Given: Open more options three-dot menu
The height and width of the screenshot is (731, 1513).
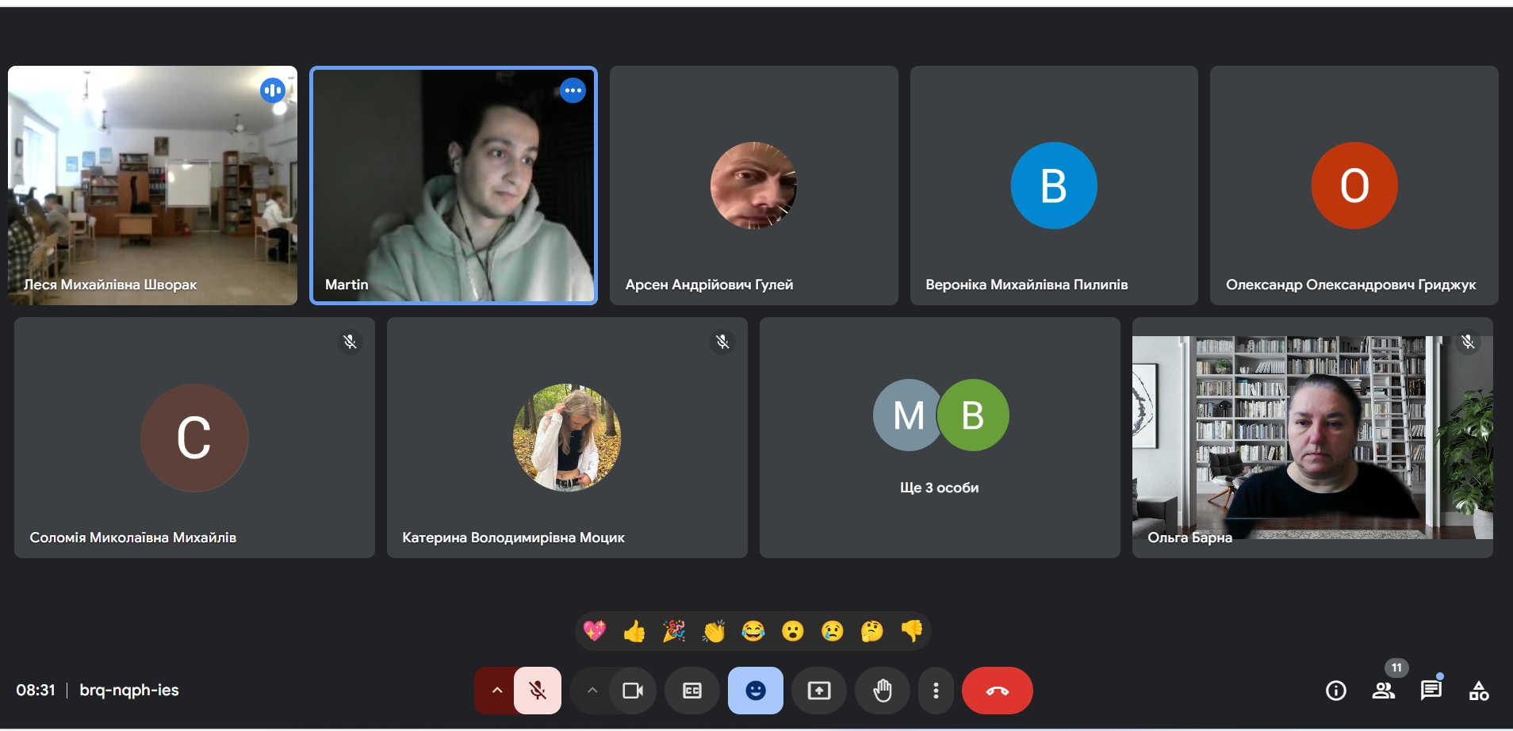Looking at the screenshot, I should (936, 691).
